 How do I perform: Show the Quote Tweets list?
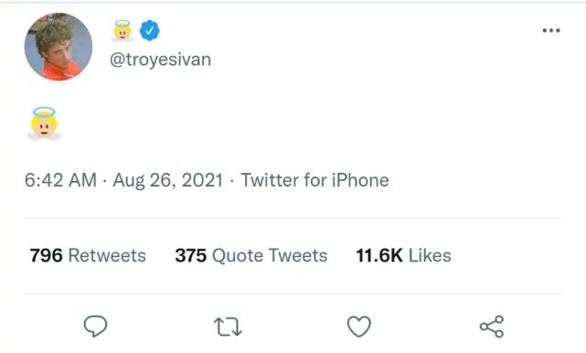[x=270, y=256]
